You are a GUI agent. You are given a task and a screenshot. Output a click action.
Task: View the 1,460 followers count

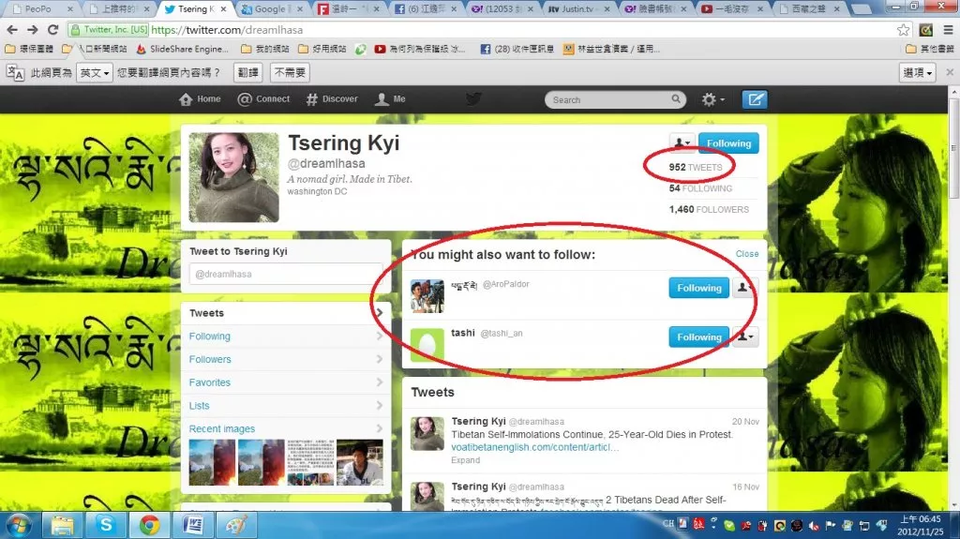coord(709,209)
